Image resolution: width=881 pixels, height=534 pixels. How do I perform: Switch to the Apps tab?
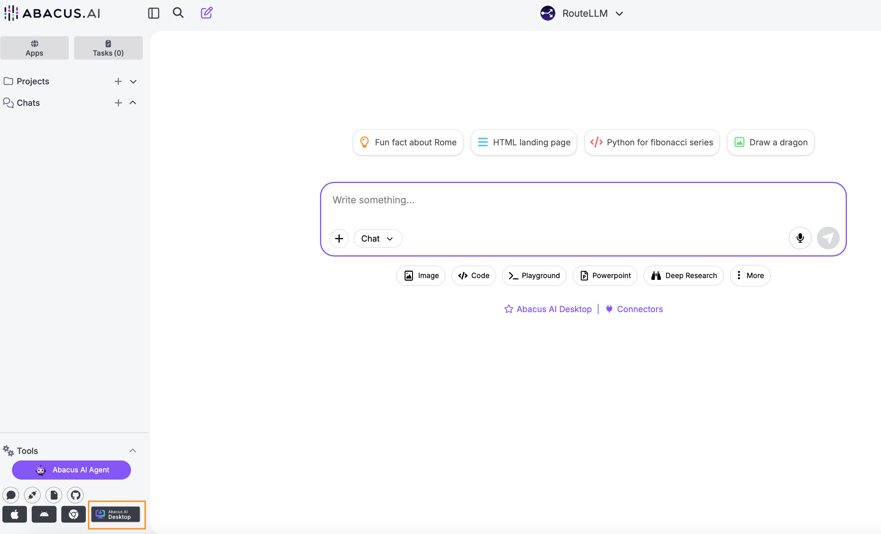[34, 48]
